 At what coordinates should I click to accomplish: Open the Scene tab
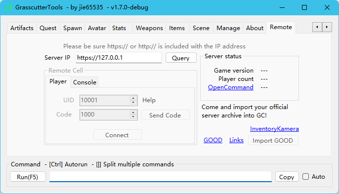click(201, 28)
